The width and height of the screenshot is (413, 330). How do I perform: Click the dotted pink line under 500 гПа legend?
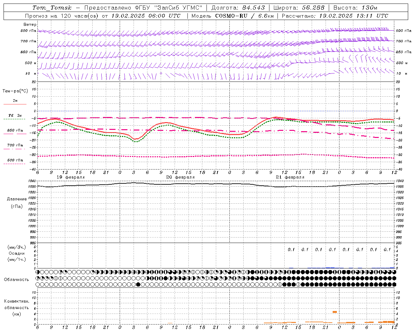[x=15, y=164]
